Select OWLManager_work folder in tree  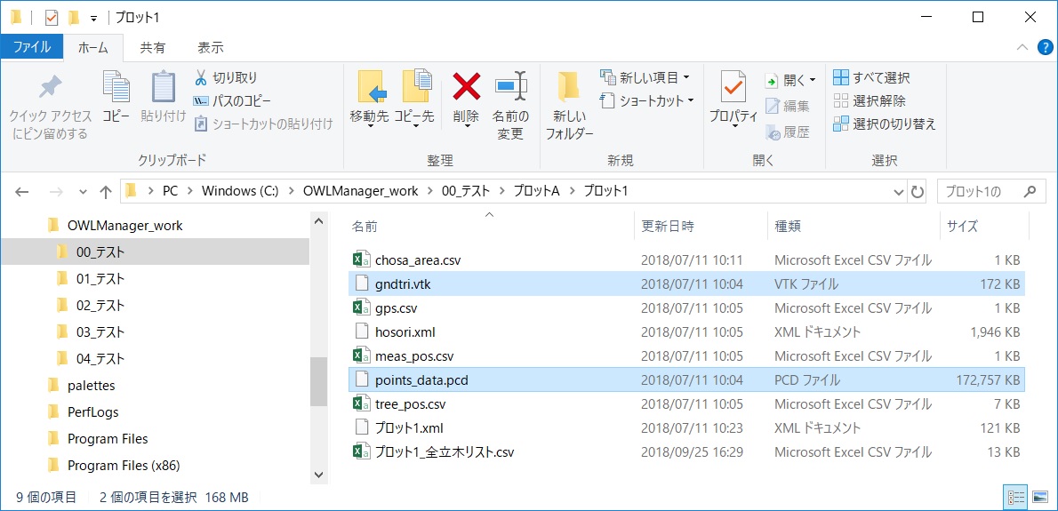click(124, 226)
